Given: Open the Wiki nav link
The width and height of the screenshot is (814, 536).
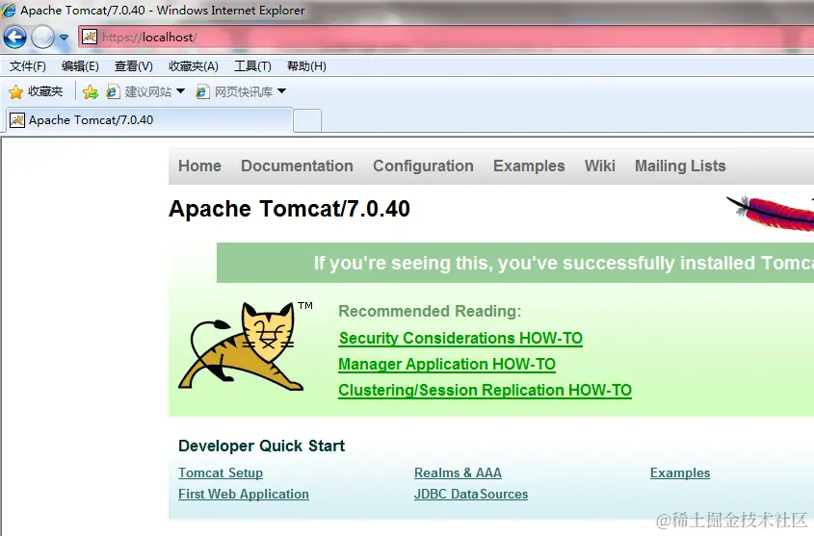Looking at the screenshot, I should (x=599, y=166).
